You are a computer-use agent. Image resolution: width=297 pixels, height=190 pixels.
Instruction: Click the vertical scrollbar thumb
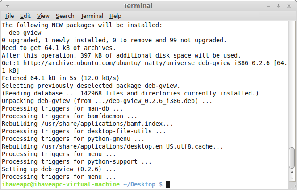pos(292,158)
